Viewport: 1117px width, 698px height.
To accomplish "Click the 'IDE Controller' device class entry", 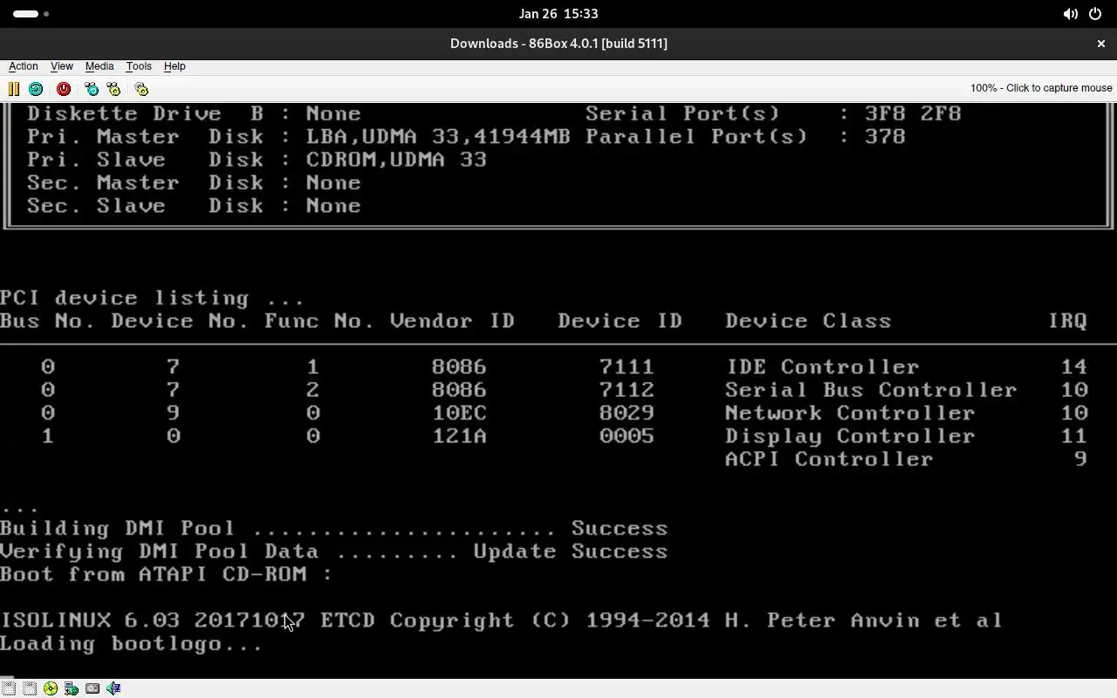I will coord(822,367).
